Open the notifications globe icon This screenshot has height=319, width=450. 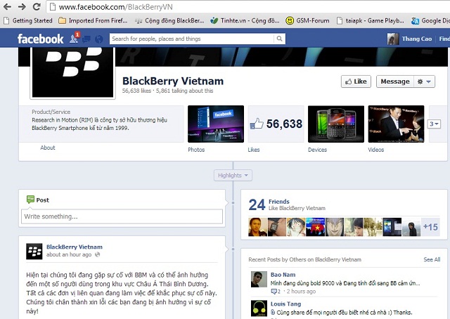98,39
